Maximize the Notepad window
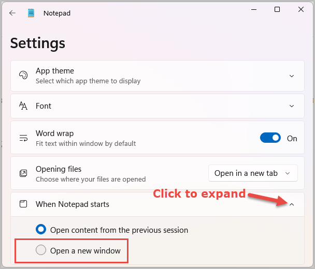 (x=277, y=9)
